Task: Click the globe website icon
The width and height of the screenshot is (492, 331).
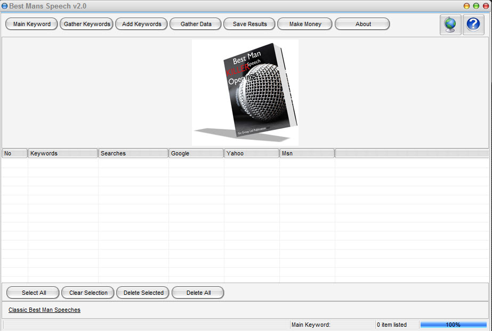Action: tap(450, 24)
